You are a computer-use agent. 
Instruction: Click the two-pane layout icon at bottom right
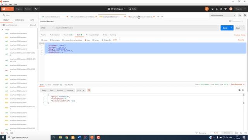click(236, 133)
